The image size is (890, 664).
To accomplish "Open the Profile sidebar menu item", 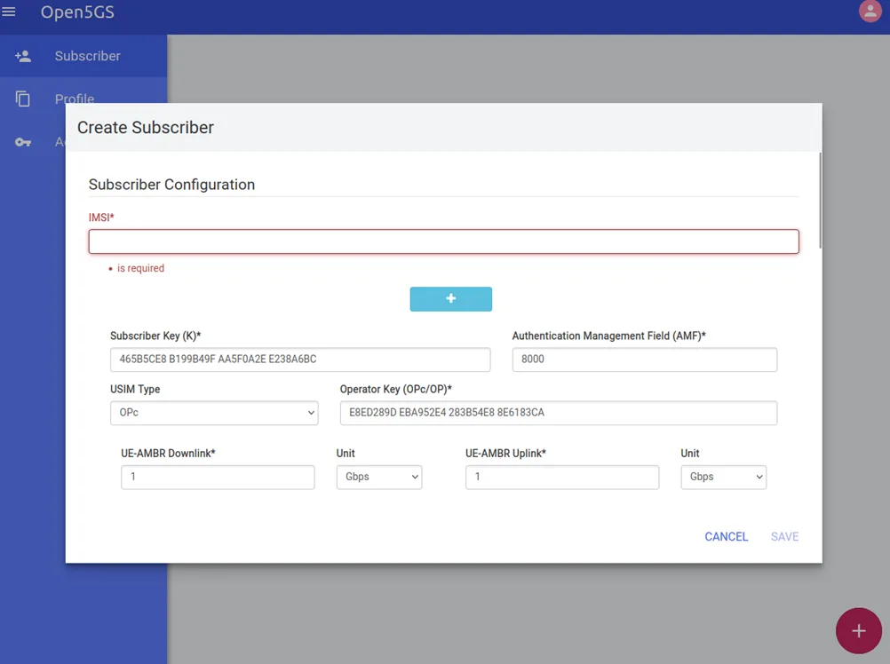I will pos(83,99).
